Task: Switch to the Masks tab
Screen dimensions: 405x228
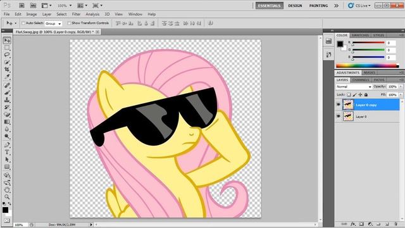Action: click(x=370, y=73)
